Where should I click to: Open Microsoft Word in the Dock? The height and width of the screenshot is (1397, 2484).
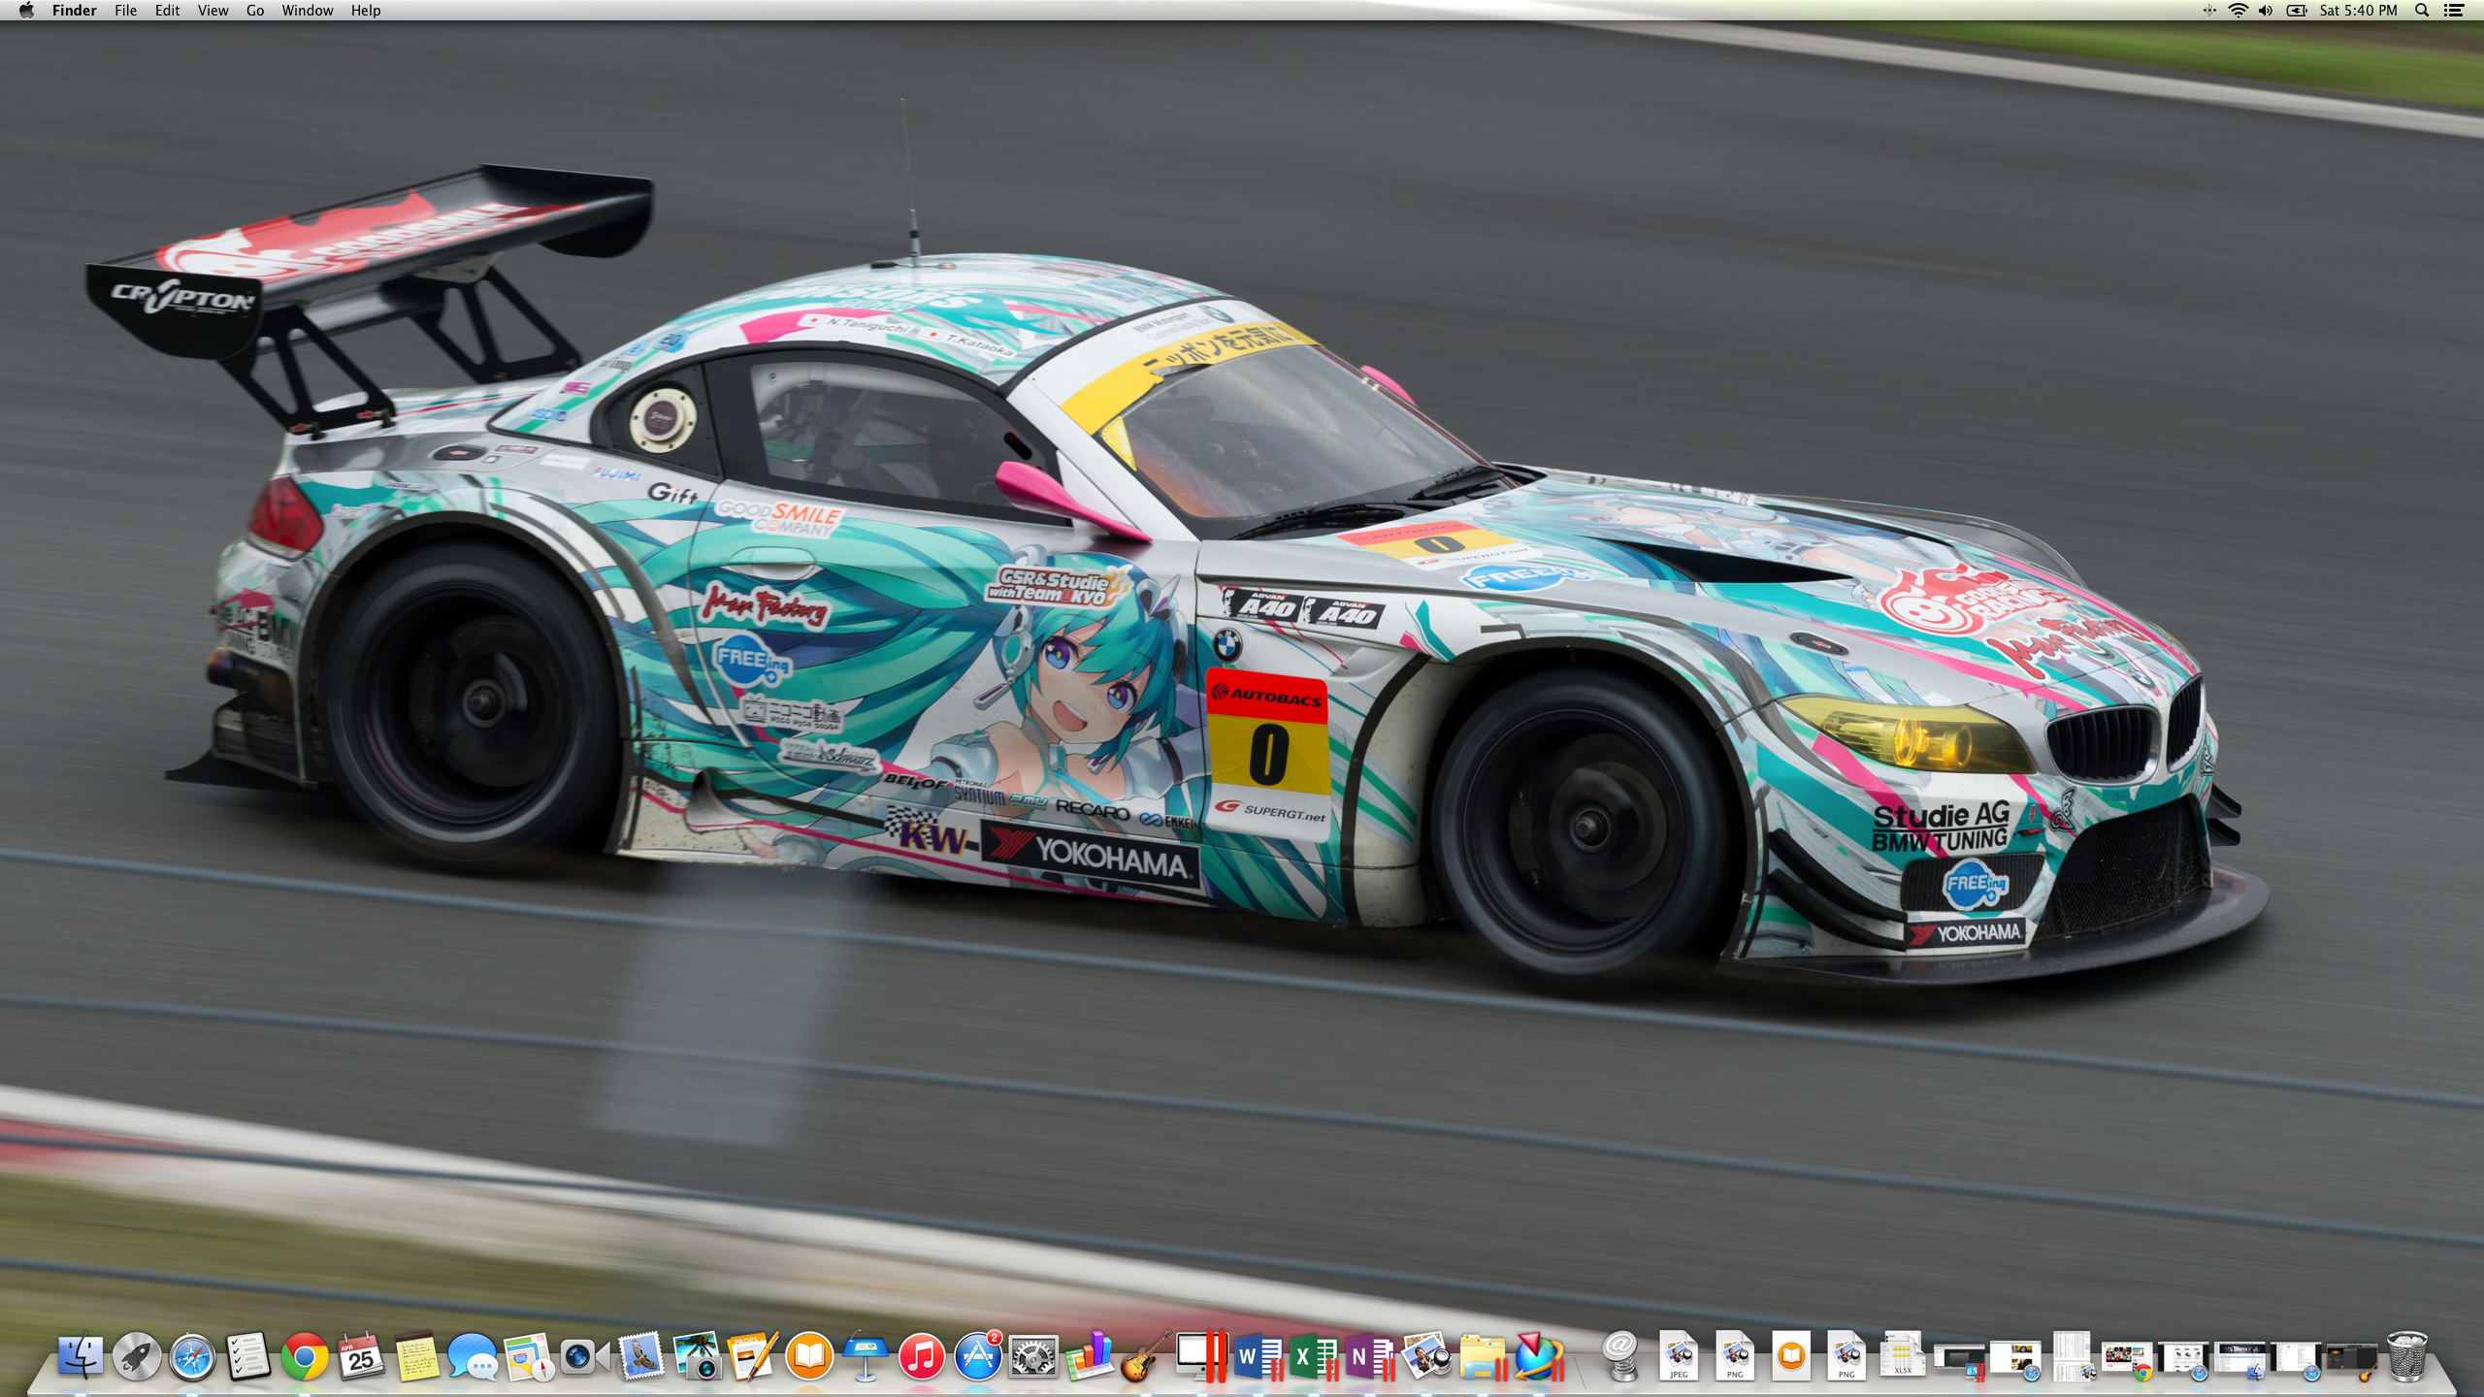pyautogui.click(x=1258, y=1356)
